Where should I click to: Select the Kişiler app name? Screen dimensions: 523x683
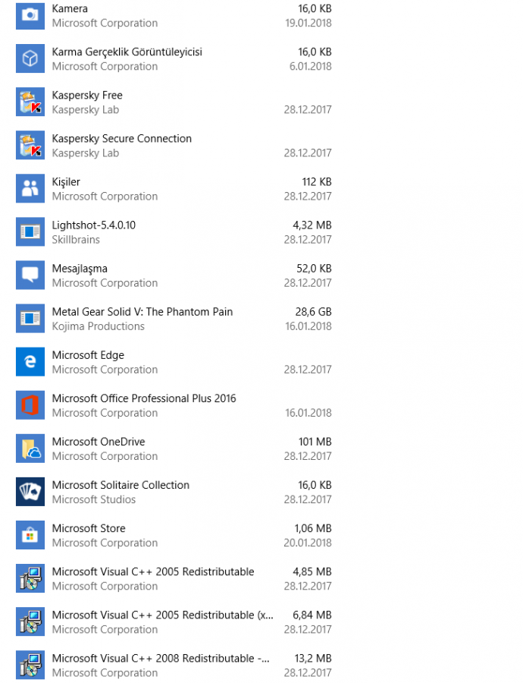66,181
